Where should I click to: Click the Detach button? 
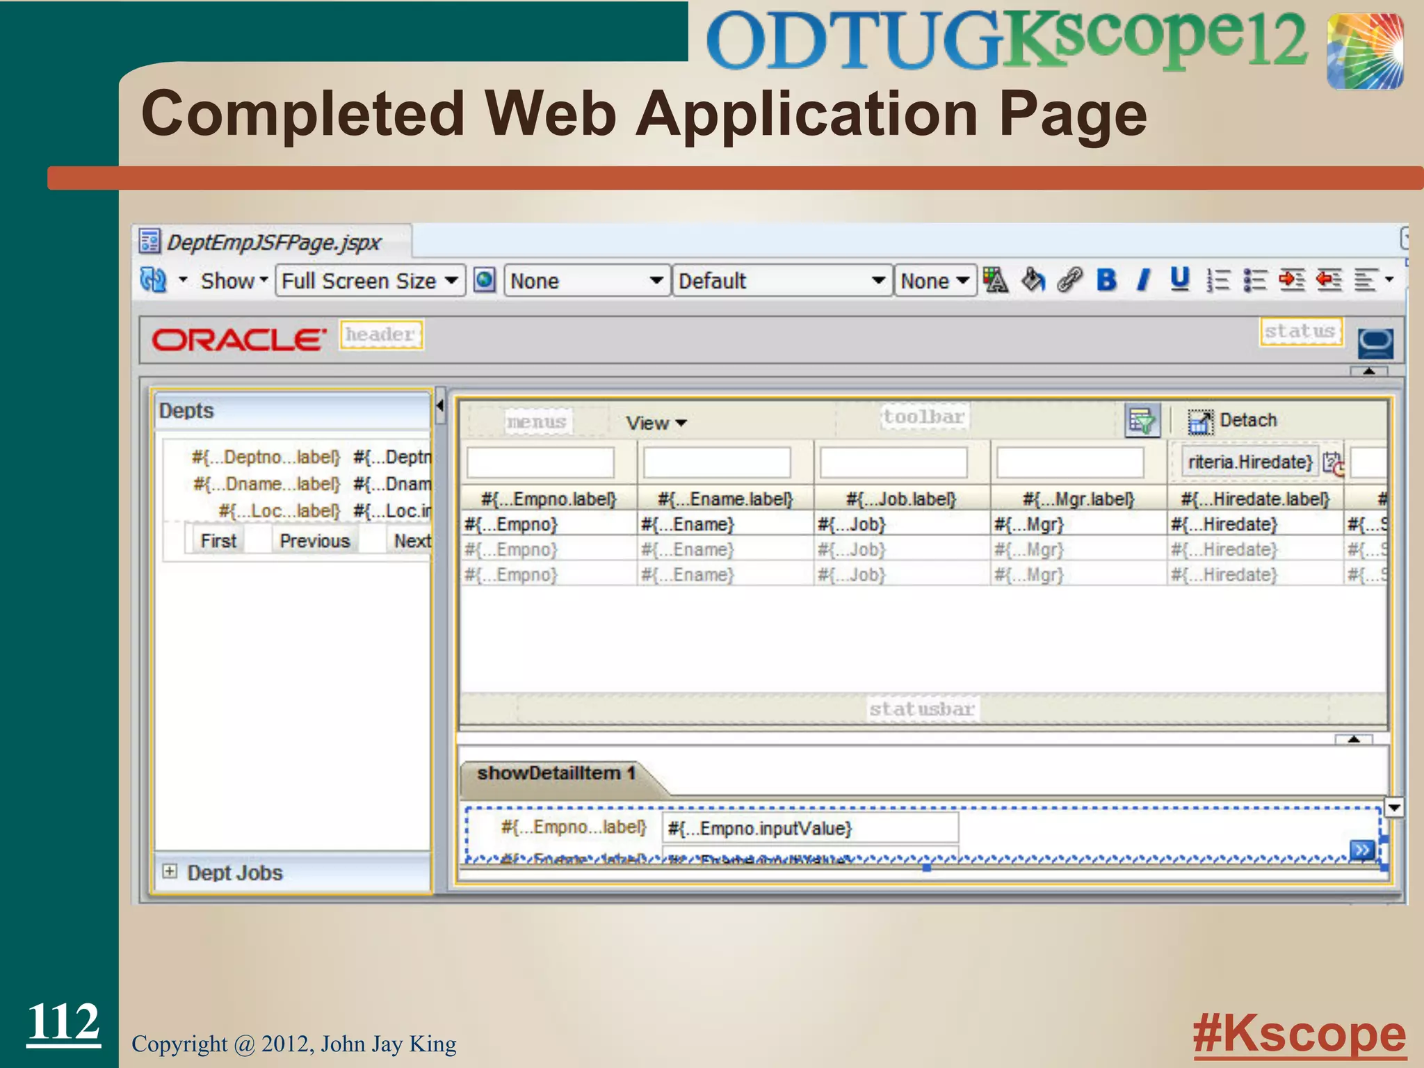point(1232,421)
